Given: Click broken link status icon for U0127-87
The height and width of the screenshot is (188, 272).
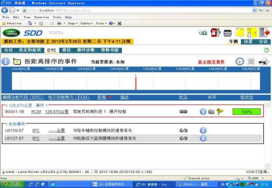Looking at the screenshot, I should click(x=183, y=138).
